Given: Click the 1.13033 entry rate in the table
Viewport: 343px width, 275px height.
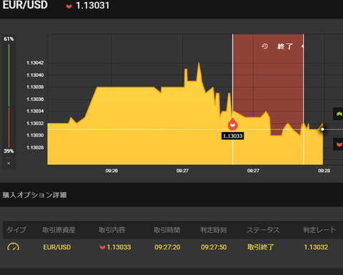Looking at the screenshot, I should pyautogui.click(x=119, y=247).
